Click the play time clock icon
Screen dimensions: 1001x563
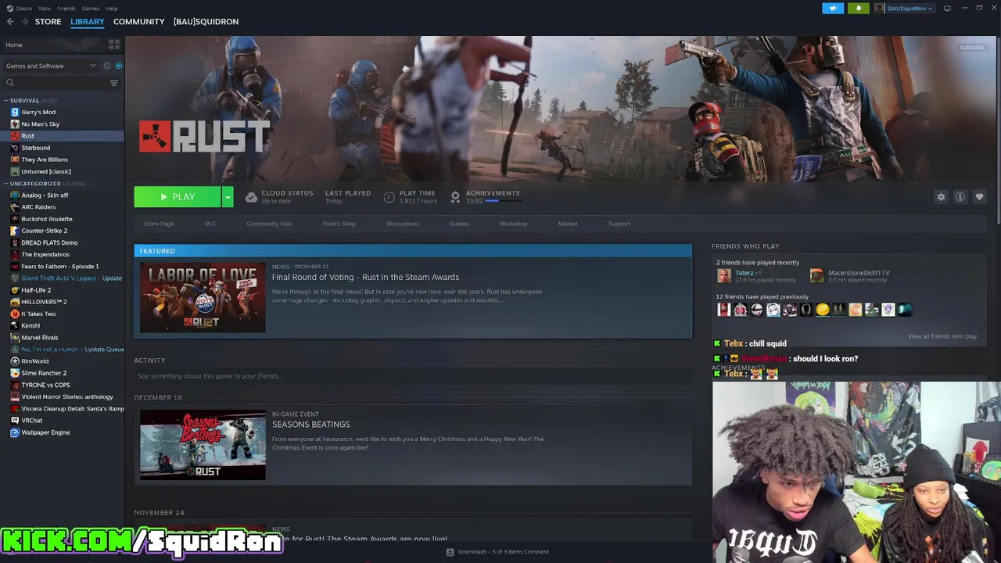click(389, 197)
